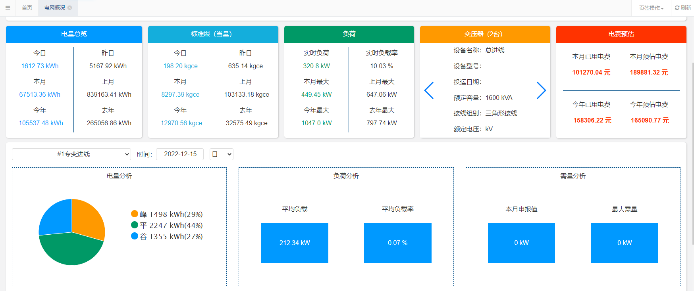694x291 pixels.
Task: Expand the 页签操作 dropdown menu
Action: 651,8
